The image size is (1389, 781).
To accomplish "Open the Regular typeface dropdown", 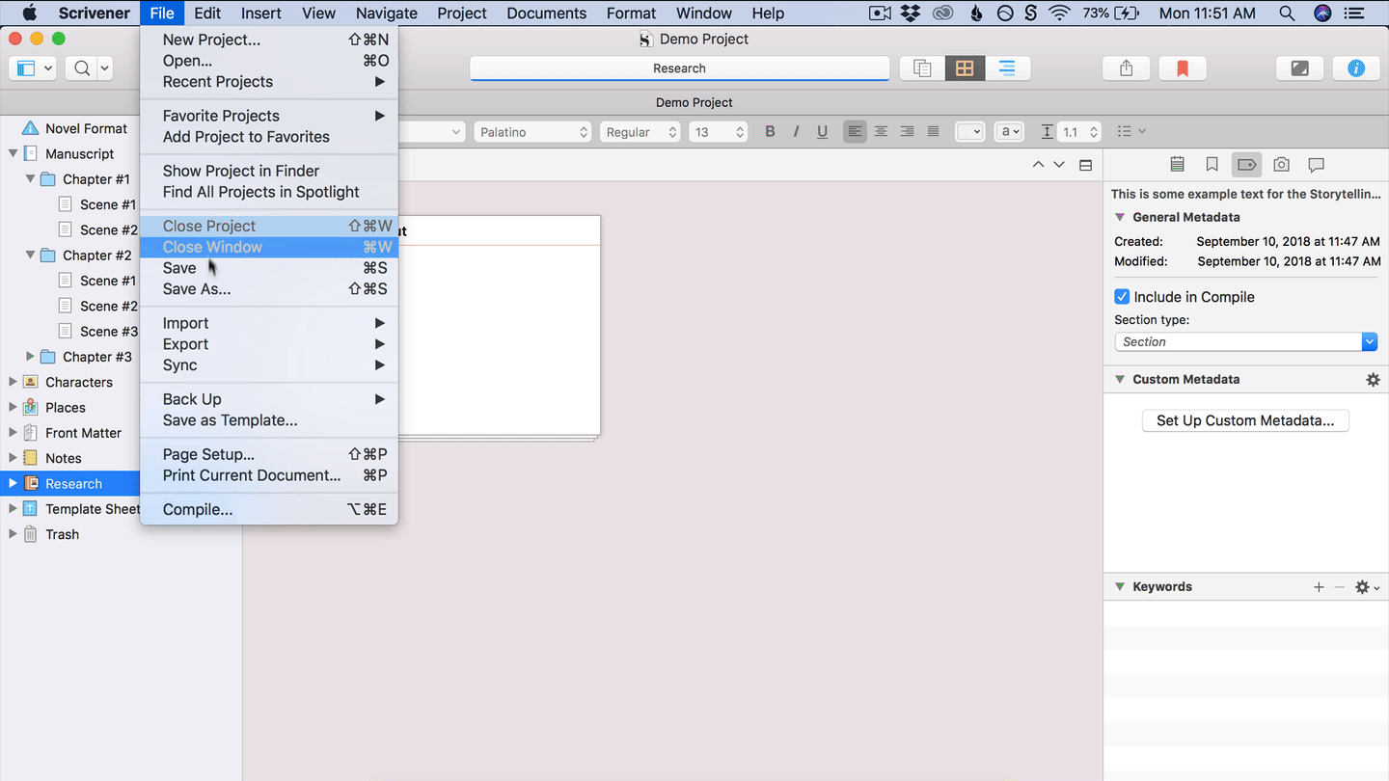I will coord(640,132).
